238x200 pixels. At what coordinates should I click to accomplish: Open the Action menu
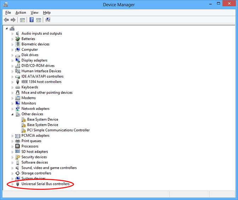click(x=21, y=13)
